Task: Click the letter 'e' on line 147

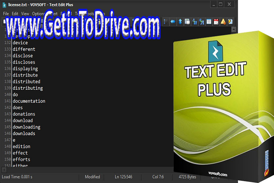Action: tap(14, 140)
